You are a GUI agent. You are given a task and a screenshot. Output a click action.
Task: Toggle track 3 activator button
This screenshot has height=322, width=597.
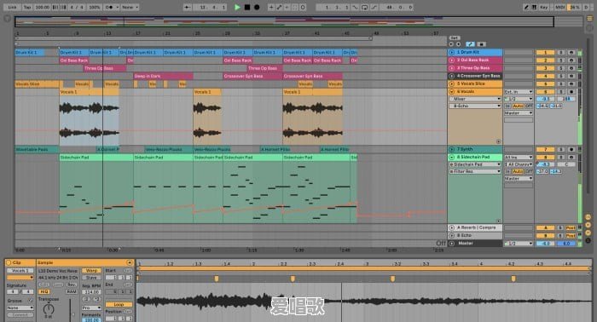click(545, 68)
